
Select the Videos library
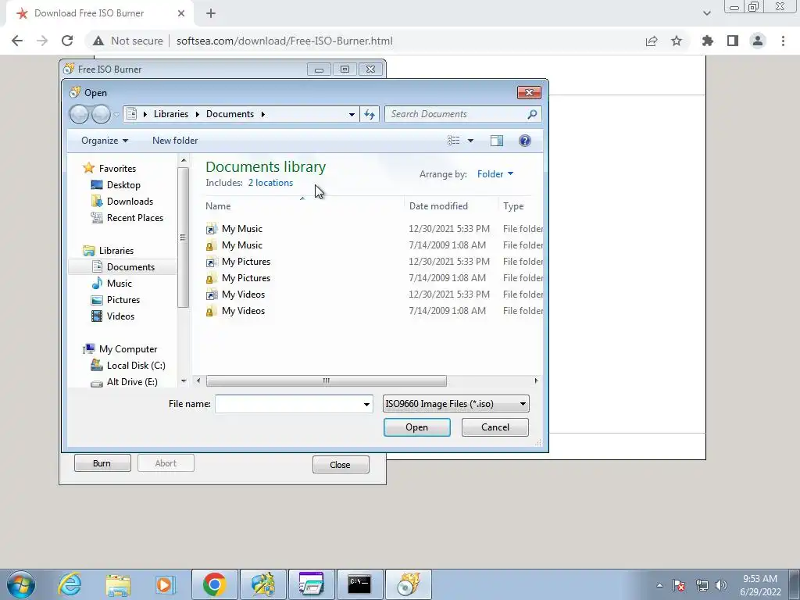[x=120, y=316]
